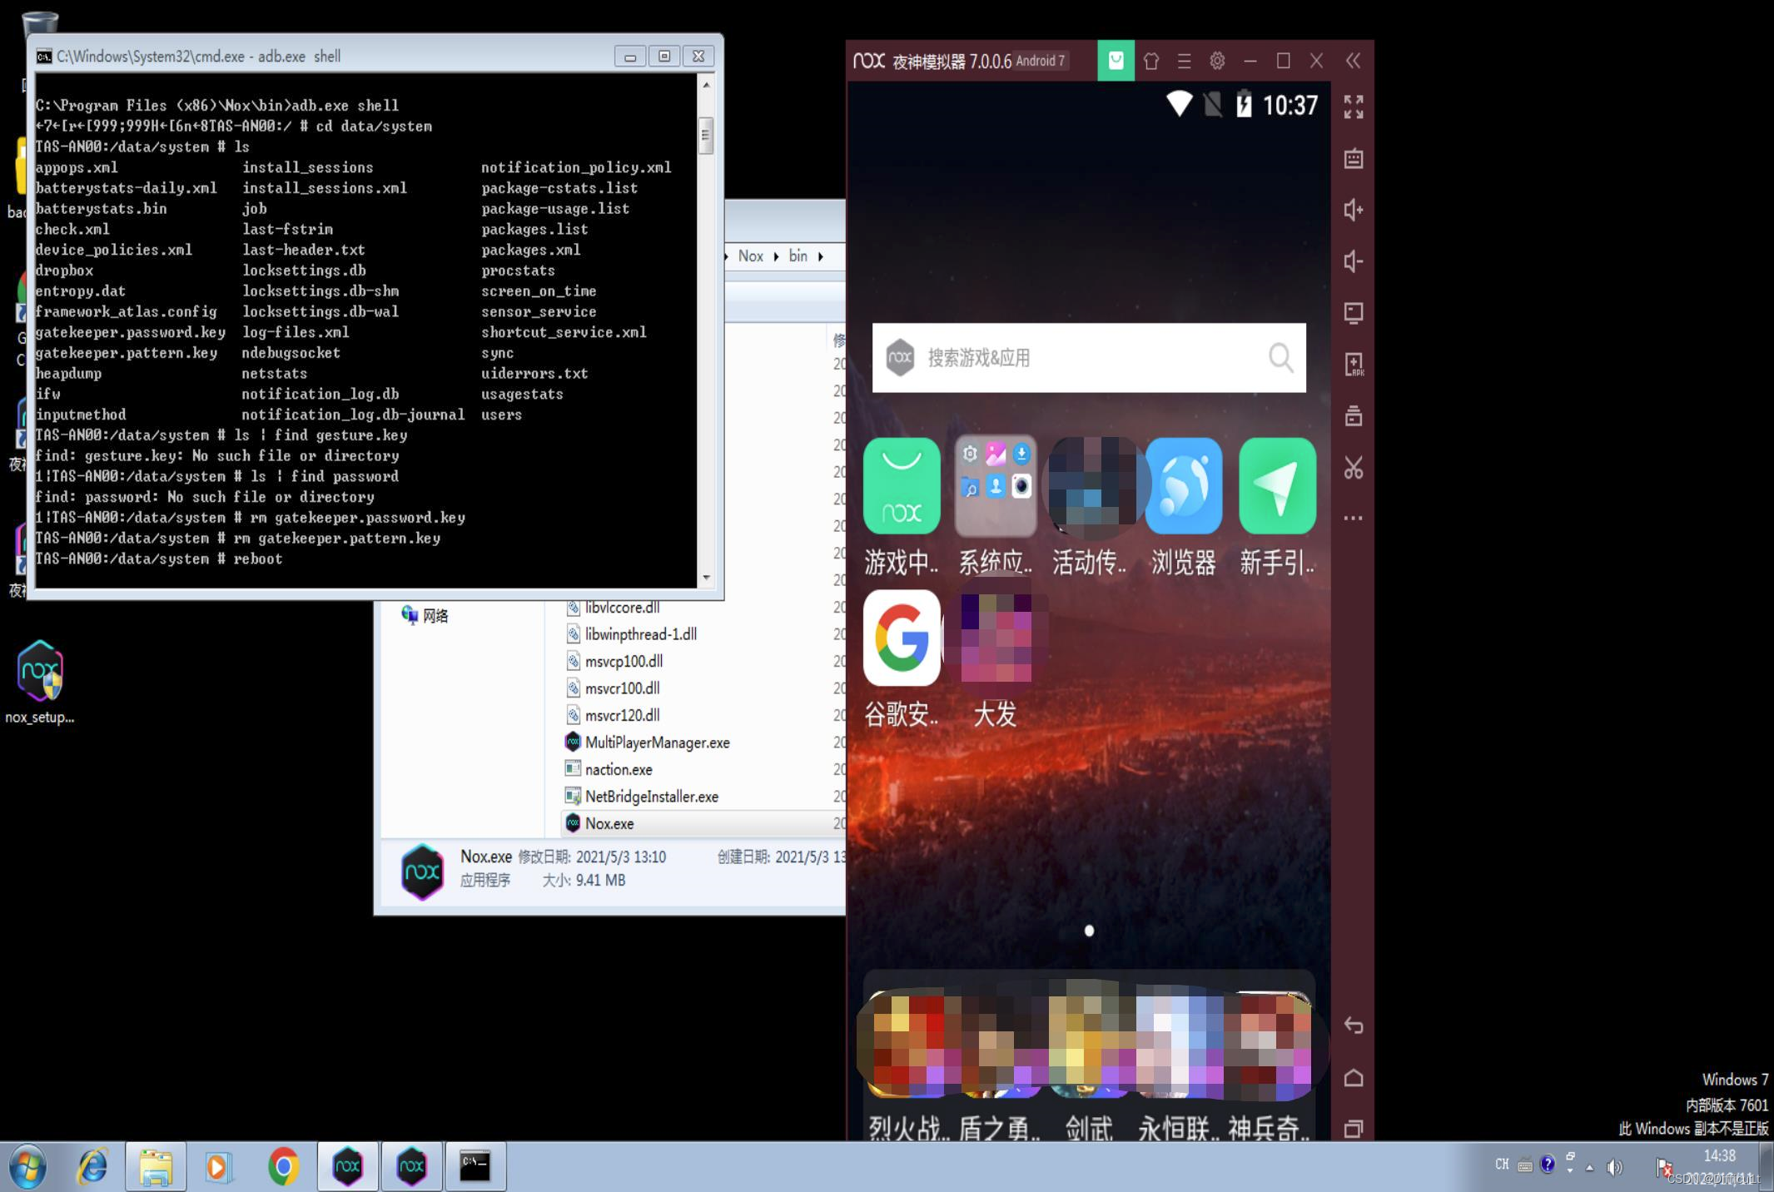This screenshot has height=1192, width=1774.
Task: Click the APK install icon
Action: 1354,365
